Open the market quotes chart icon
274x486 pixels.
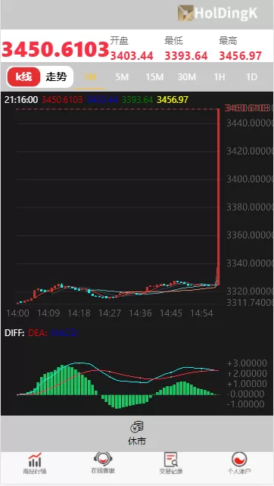click(35, 460)
